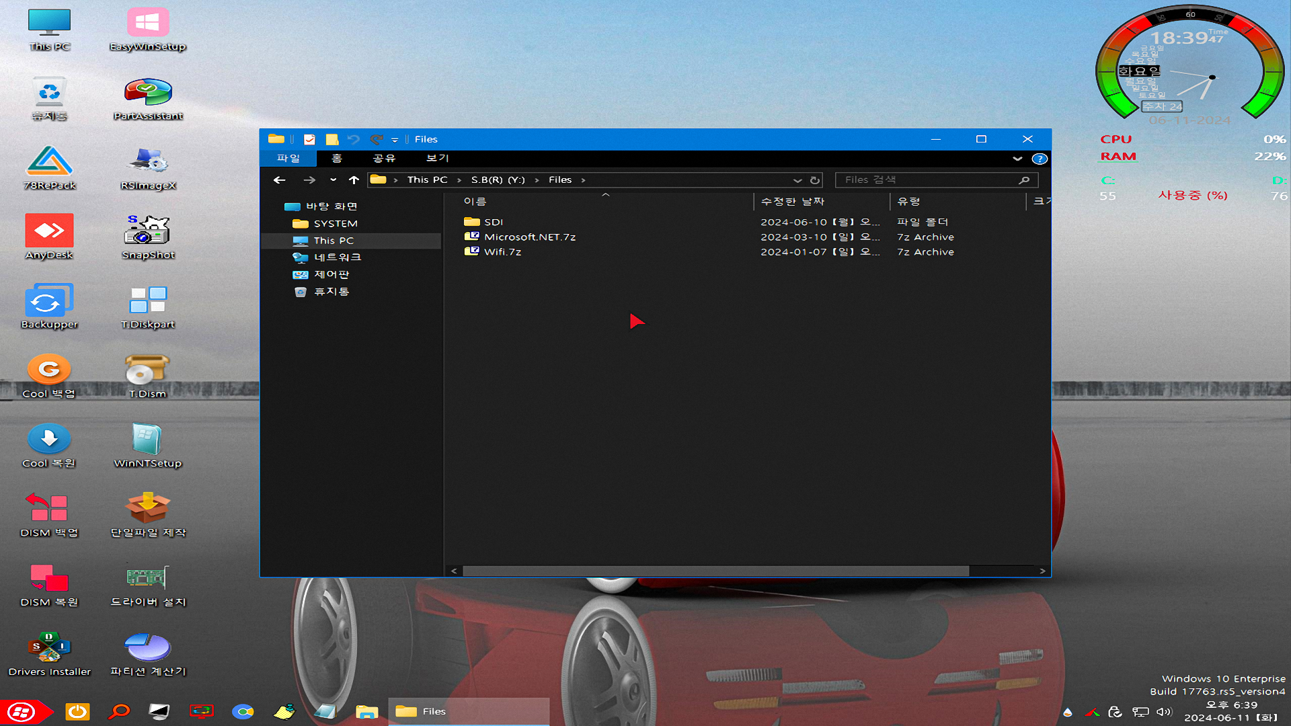Open the volume icon in the system tray
Viewport: 1291px width, 726px height.
tap(1164, 712)
